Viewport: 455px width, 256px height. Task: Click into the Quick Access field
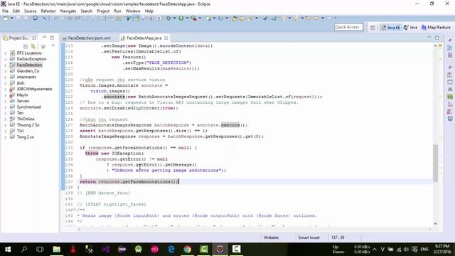[348, 27]
